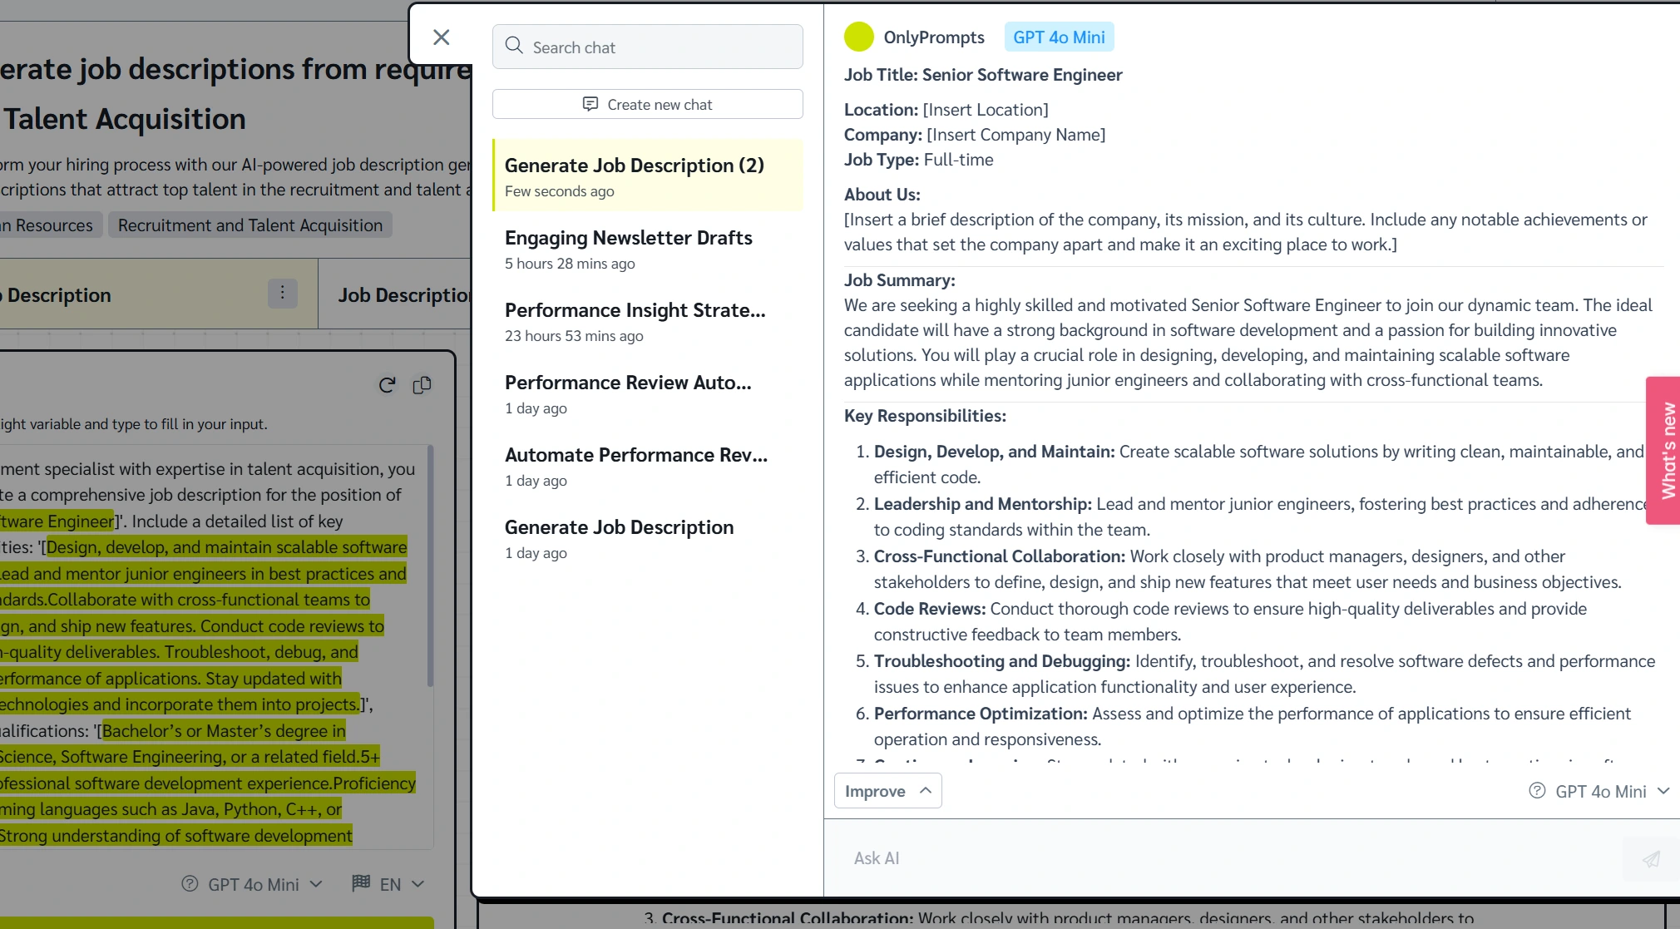This screenshot has height=929, width=1680.
Task: Click the copy response icon
Action: click(422, 384)
